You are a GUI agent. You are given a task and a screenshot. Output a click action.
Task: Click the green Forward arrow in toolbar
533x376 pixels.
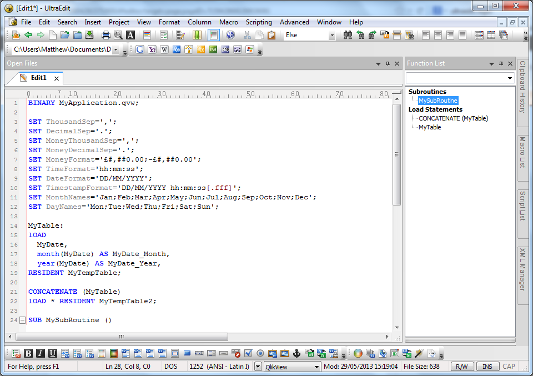(x=41, y=35)
